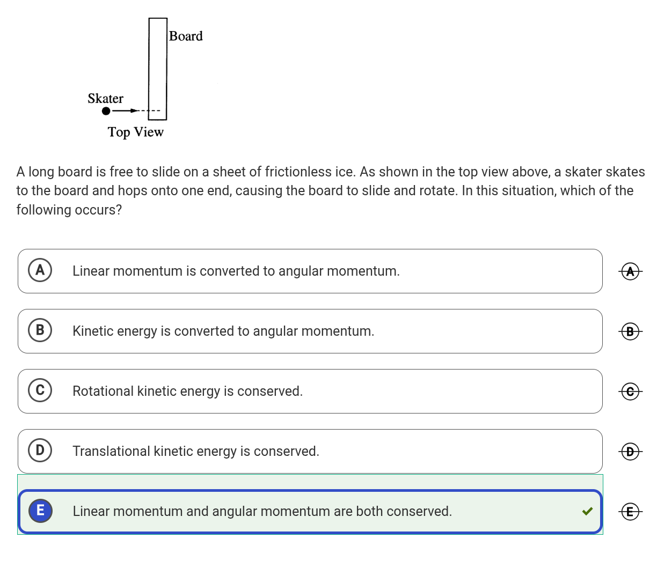
Task: Eliminate option D using strikethrough icon
Action: point(630,452)
